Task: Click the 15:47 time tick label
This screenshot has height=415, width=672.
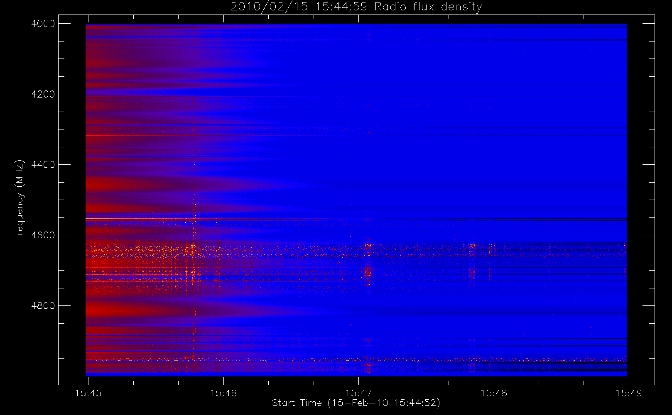Action: click(358, 393)
